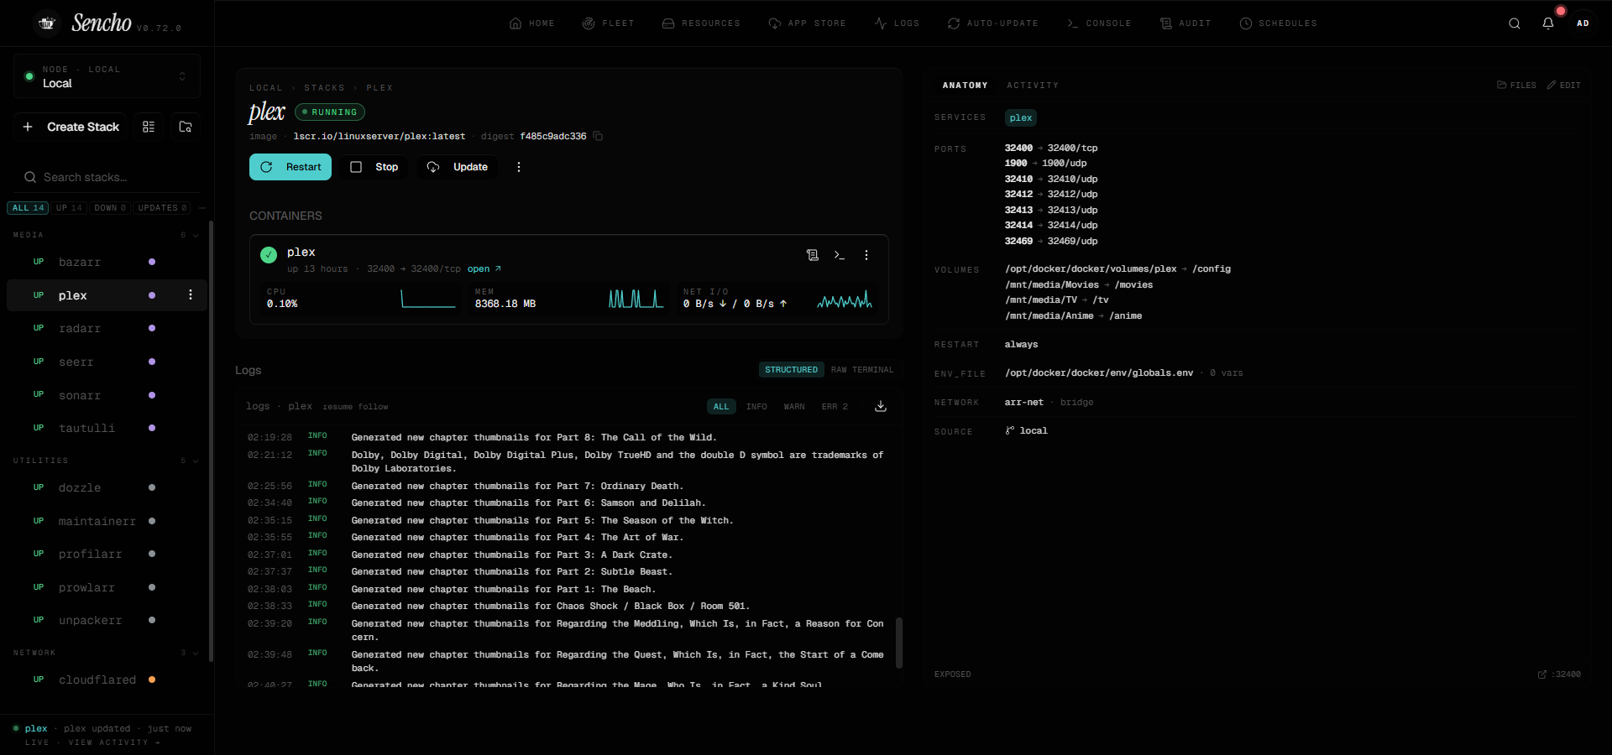1612x755 pixels.
Task: Stop the plex stack
Action: tap(374, 167)
